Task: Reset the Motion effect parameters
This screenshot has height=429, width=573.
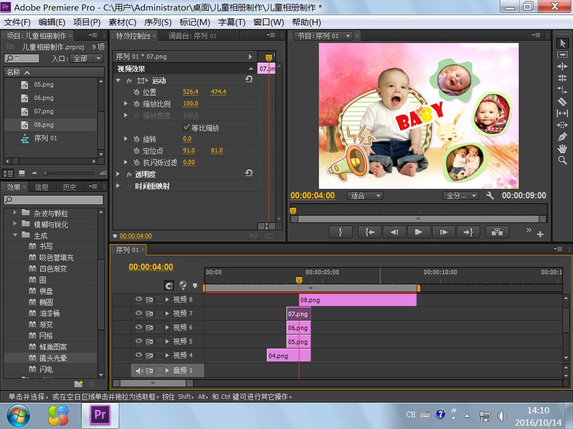Action: click(249, 80)
